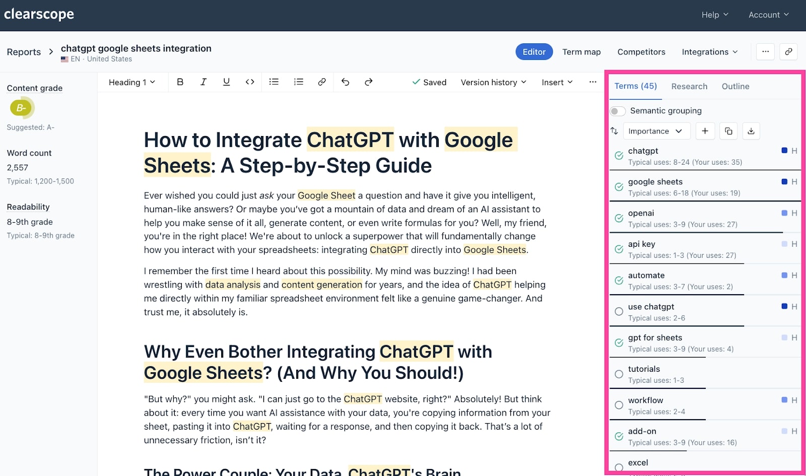Image resolution: width=806 pixels, height=476 pixels.
Task: Create a bulleted list
Action: [x=274, y=82]
